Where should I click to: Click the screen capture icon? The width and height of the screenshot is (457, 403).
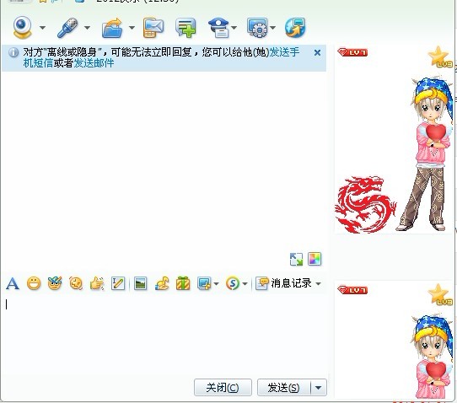click(x=204, y=283)
